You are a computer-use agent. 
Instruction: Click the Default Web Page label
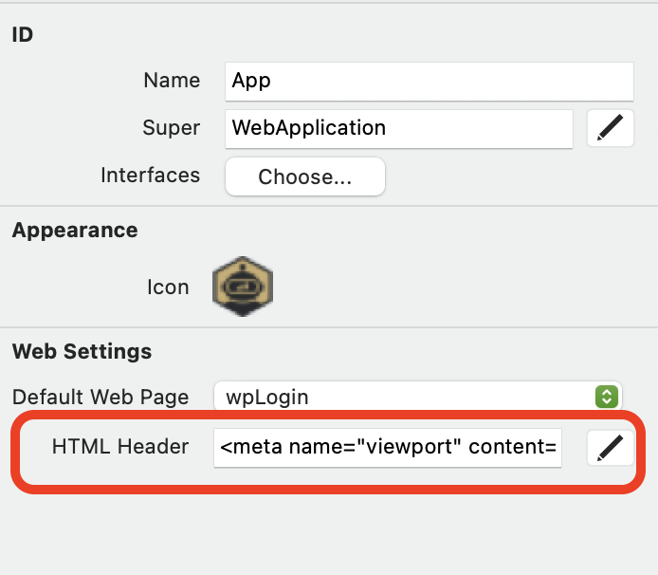[x=101, y=397]
